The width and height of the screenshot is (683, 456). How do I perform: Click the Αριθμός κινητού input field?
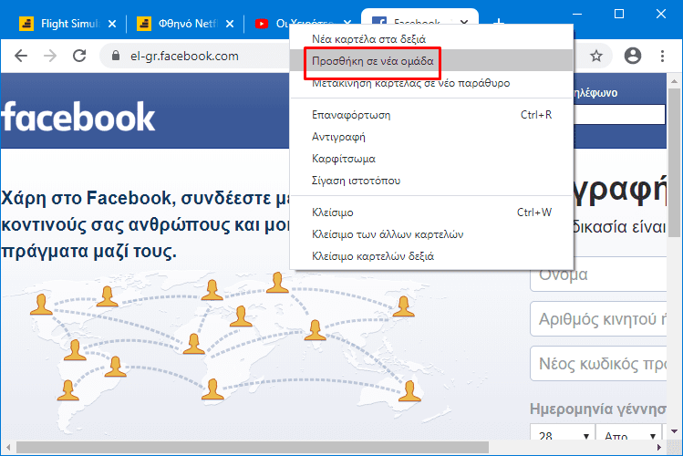598,319
